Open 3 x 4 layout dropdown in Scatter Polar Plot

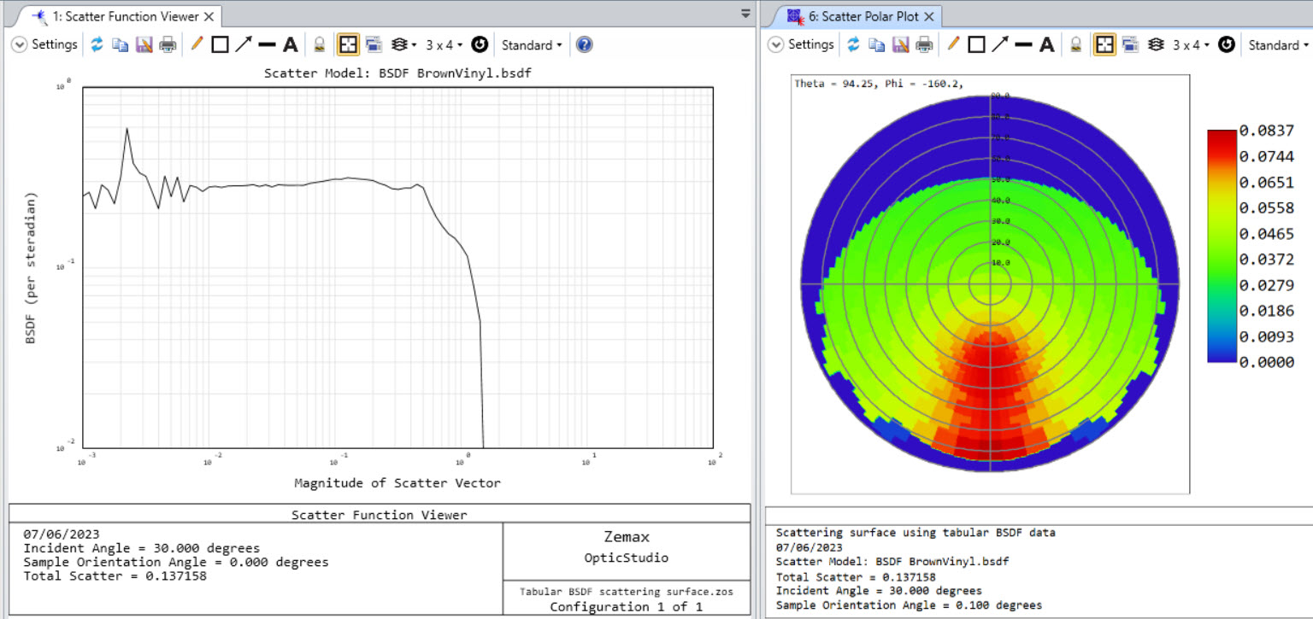(x=1192, y=44)
